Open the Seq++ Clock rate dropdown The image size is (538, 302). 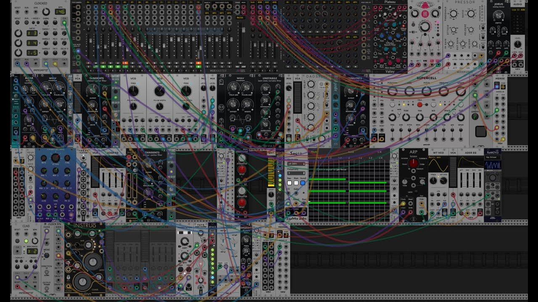click(x=296, y=164)
